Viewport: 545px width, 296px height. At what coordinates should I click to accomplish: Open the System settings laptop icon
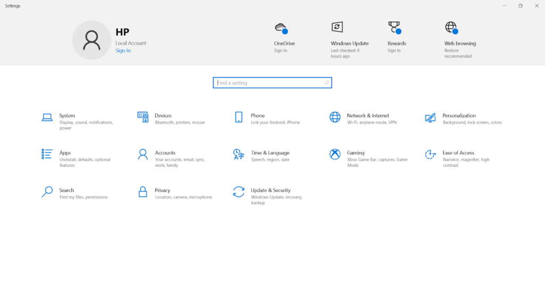(x=47, y=117)
